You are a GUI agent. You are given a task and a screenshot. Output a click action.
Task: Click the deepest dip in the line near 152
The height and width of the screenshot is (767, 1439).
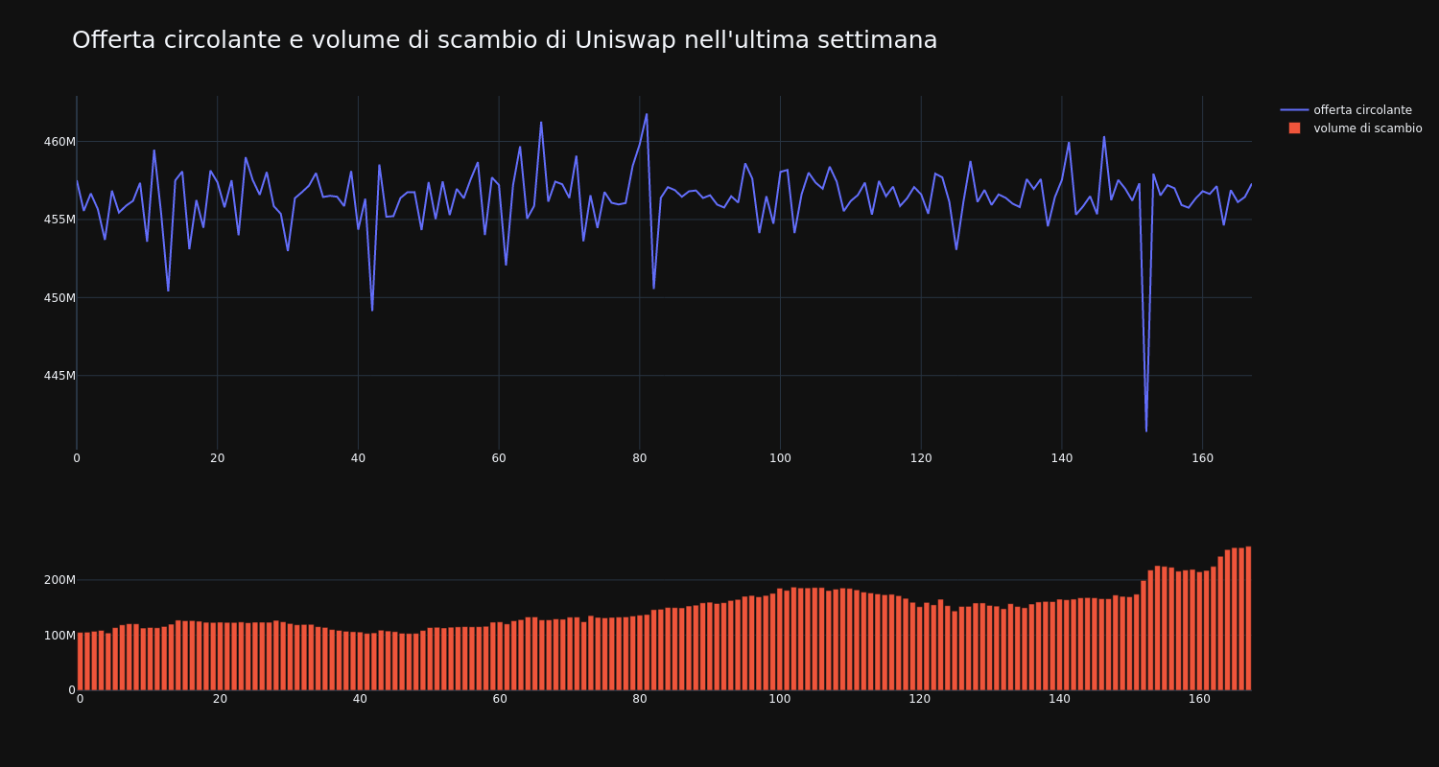pyautogui.click(x=1145, y=430)
